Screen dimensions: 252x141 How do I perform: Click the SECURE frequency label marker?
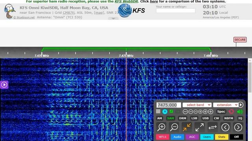(x=240, y=40)
